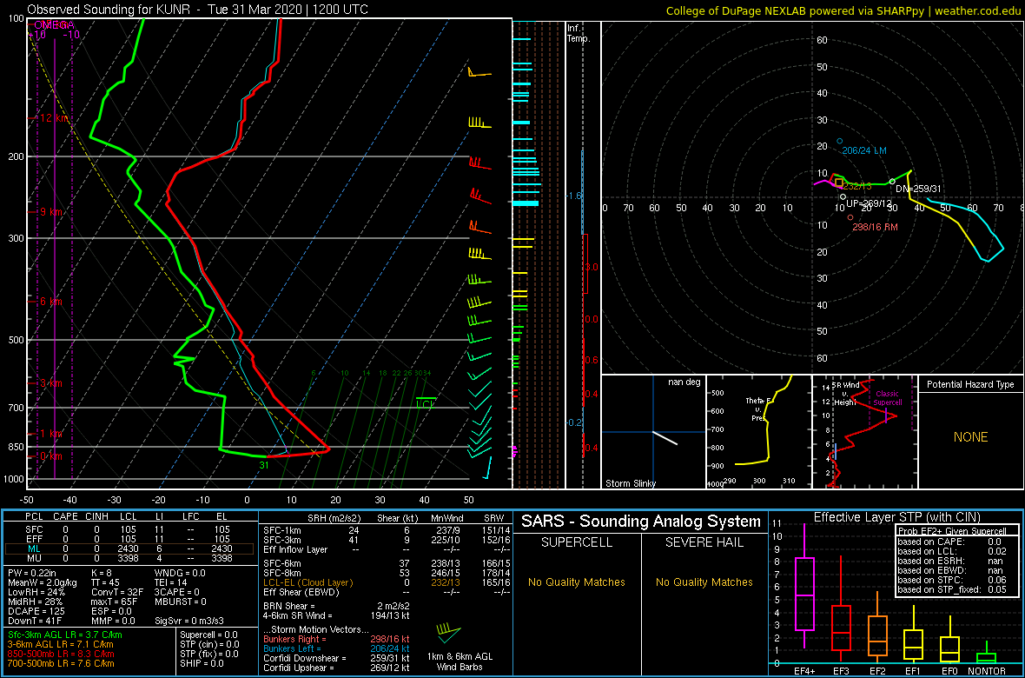
Task: Click the cyan wind barb near 1000 mb
Action: pos(486,468)
